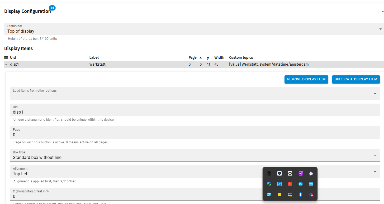Click the PDF printer tray icon

[x=311, y=173]
